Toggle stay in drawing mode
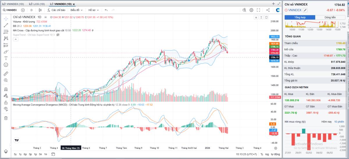 click(x=6, y=96)
